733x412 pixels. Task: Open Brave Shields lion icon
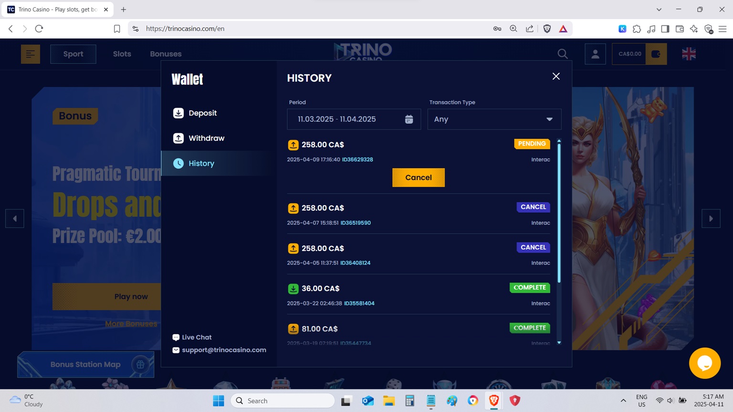click(x=547, y=29)
